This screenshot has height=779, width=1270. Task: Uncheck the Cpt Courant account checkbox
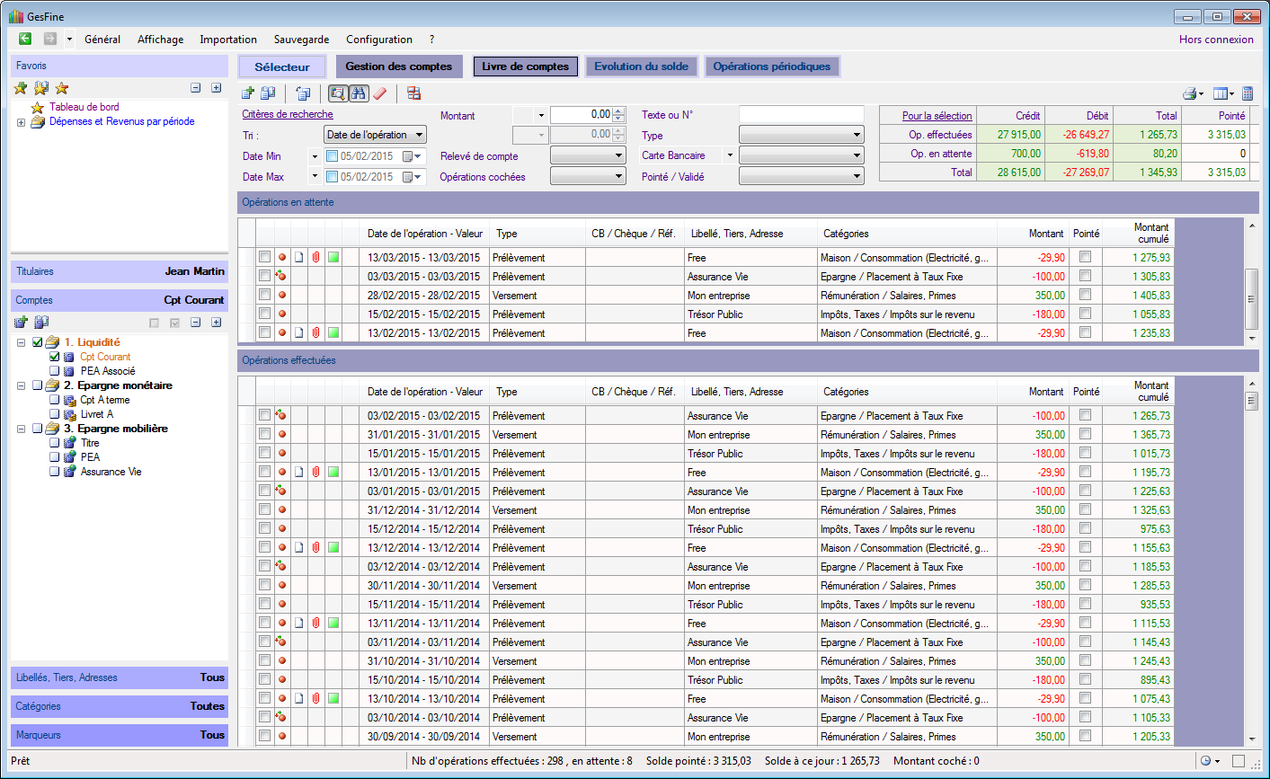[55, 357]
